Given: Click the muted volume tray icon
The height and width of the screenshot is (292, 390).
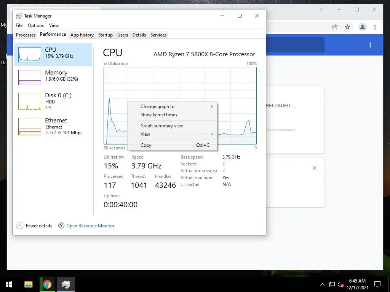Looking at the screenshot, I should click(x=340, y=284).
